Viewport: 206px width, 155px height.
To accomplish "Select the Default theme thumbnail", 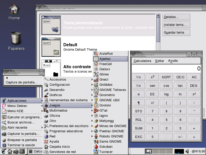I will coord(51,47).
